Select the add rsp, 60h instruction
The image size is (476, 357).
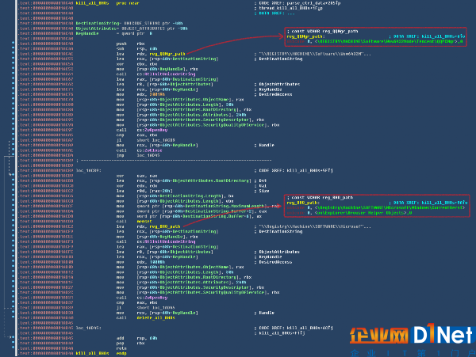[x=136, y=338]
